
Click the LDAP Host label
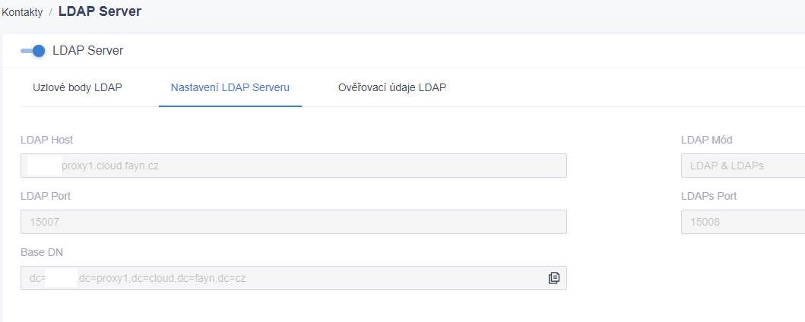click(x=46, y=140)
